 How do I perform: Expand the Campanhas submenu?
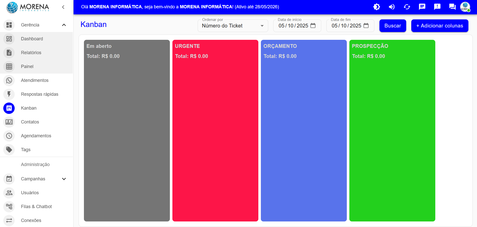pos(64,179)
